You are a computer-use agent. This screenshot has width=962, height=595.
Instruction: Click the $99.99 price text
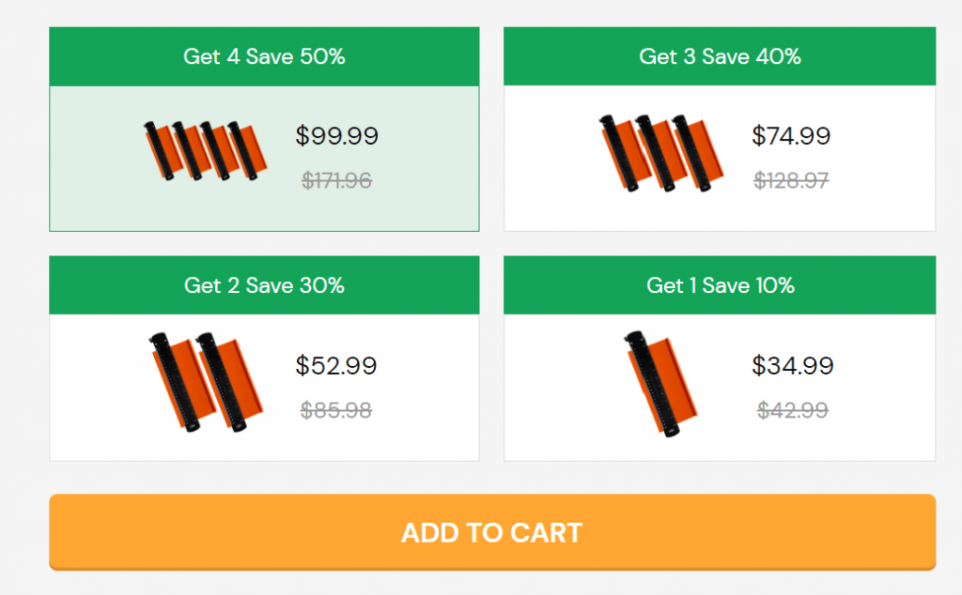pos(337,136)
